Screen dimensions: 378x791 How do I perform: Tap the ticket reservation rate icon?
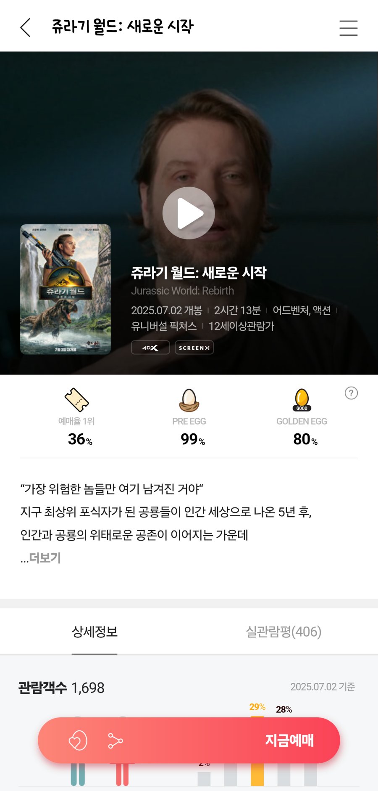click(76, 400)
